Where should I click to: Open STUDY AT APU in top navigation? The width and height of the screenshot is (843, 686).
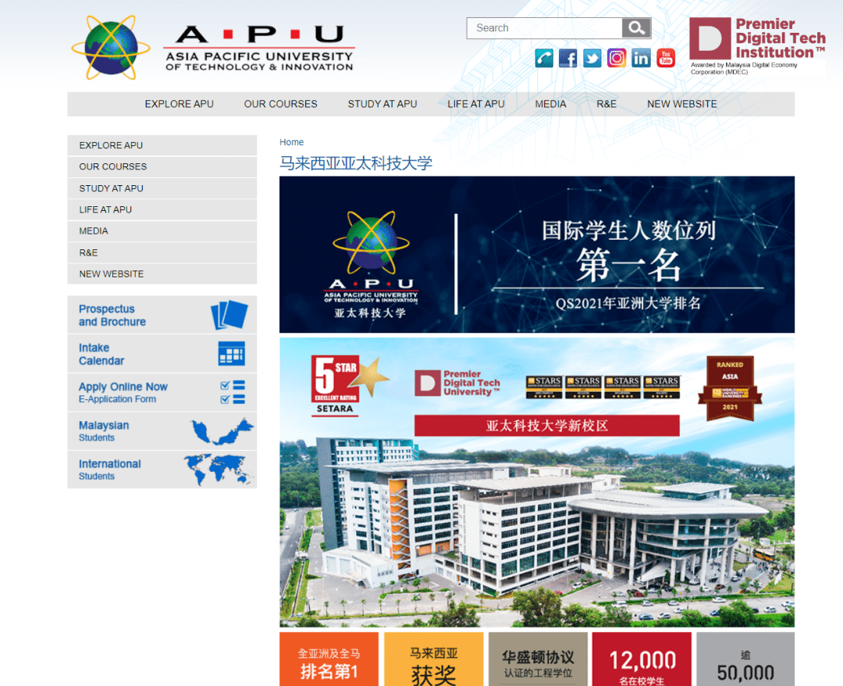click(x=382, y=104)
